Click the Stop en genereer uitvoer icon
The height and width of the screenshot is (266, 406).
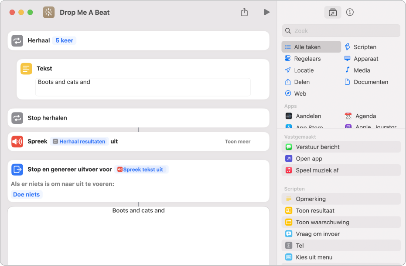point(17,169)
